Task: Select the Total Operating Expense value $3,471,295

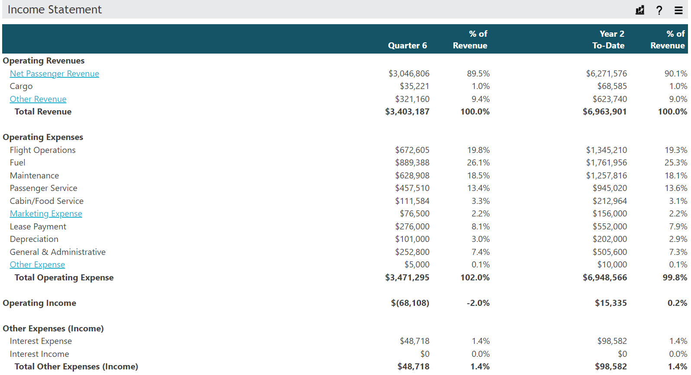Action: 407,277
